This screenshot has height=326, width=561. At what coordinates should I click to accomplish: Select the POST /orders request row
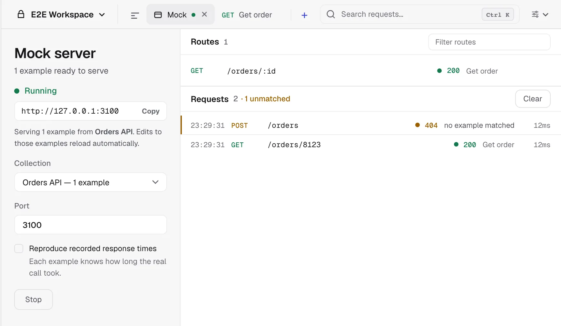point(370,125)
